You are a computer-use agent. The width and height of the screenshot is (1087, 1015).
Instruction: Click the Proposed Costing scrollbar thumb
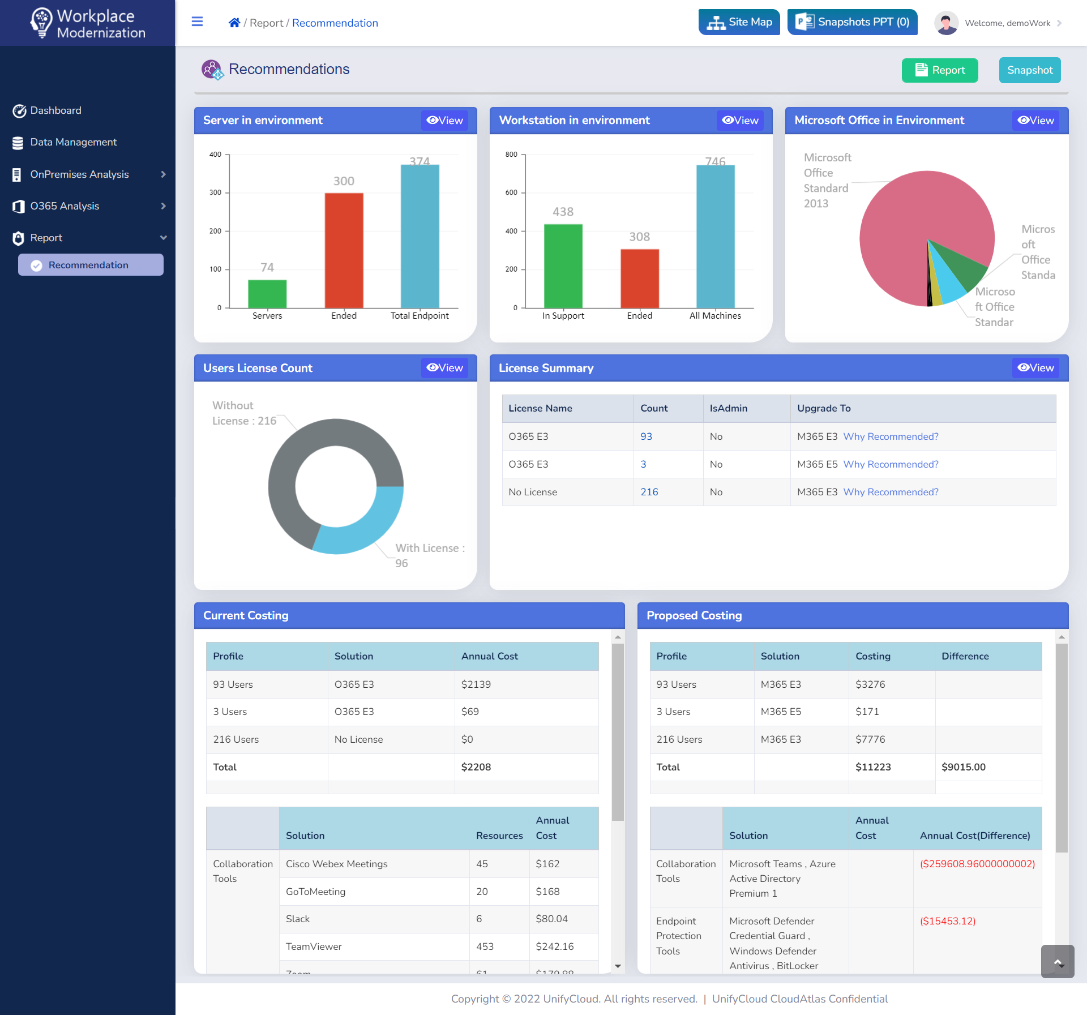click(1062, 748)
